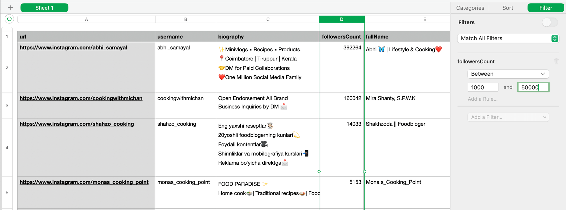Image resolution: width=566 pixels, height=210 pixels.
Task: Open the shahzo_cooking Instagram link
Action: (77, 124)
